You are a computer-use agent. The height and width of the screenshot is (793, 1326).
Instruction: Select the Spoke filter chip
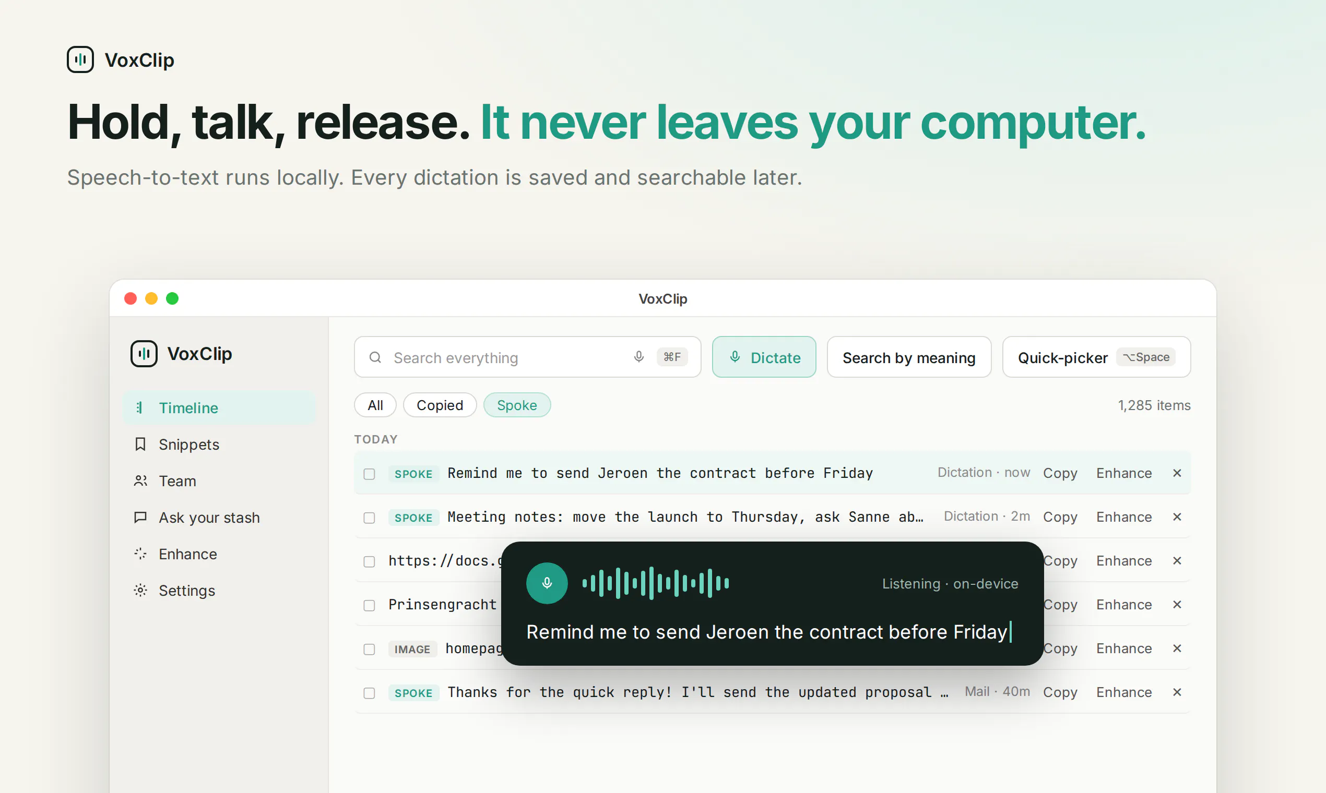click(517, 405)
